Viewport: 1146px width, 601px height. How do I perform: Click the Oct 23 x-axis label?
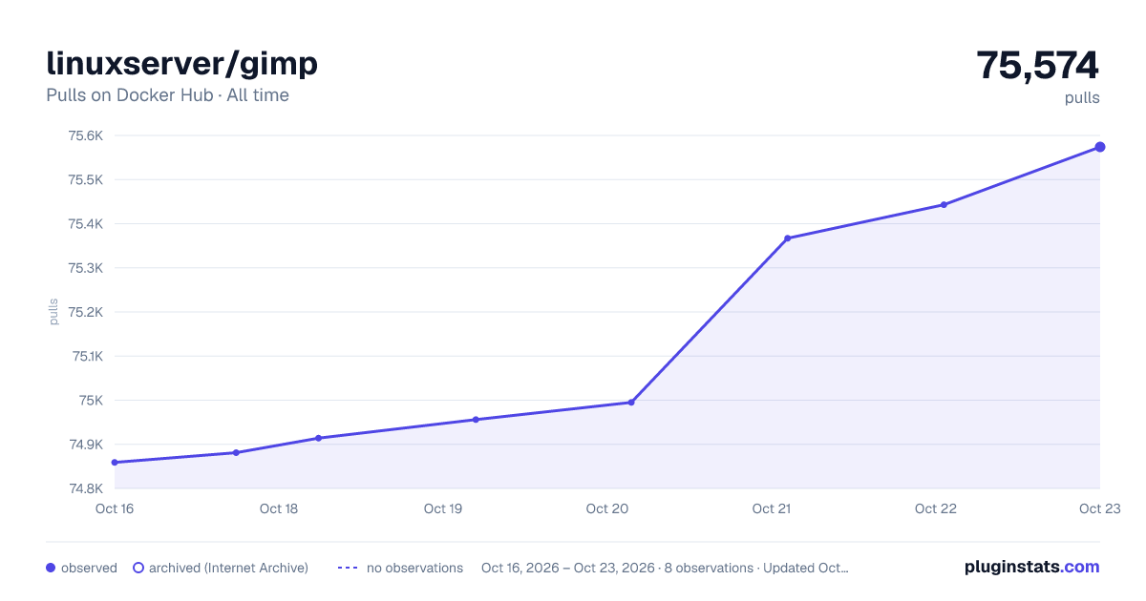pyautogui.click(x=1098, y=508)
